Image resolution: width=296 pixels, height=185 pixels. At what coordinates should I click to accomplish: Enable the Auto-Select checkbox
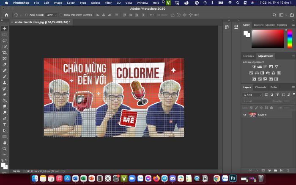pos(26,15)
